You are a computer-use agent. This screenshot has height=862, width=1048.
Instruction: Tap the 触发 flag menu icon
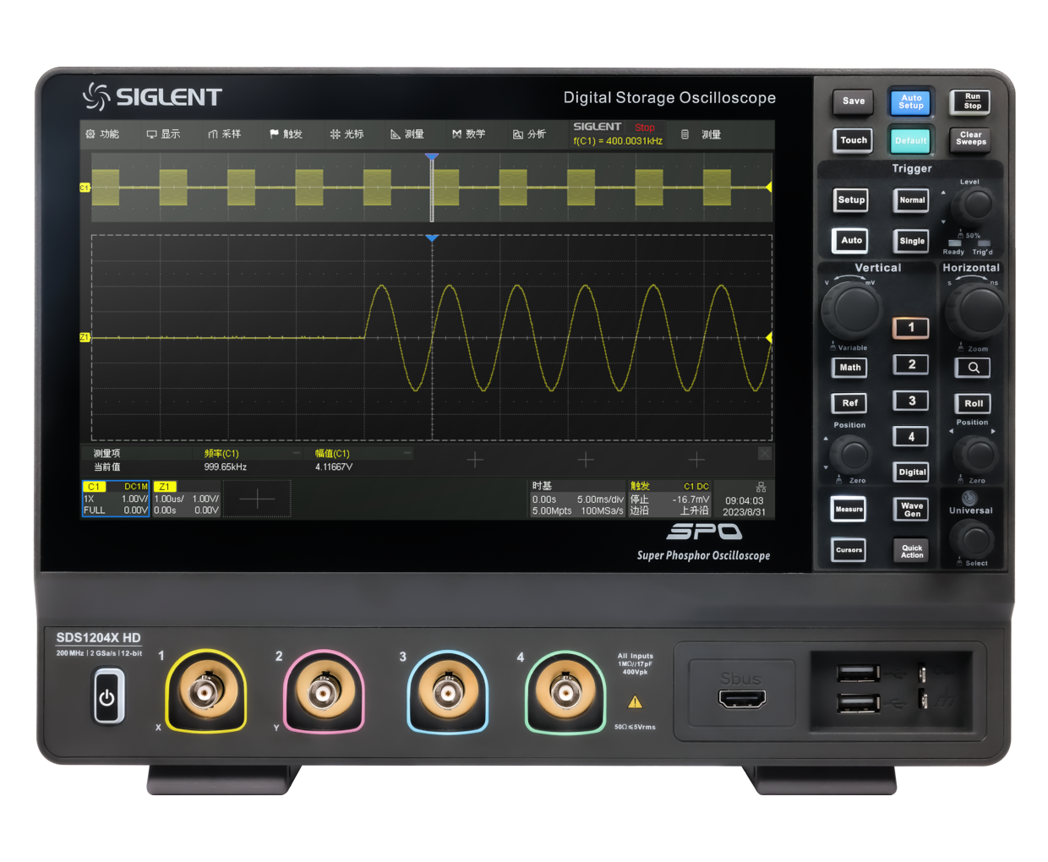[x=274, y=134]
